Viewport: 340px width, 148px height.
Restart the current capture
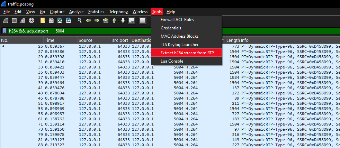23,21
